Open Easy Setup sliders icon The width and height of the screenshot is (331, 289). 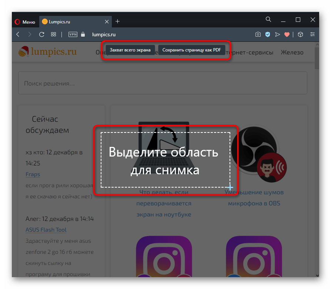pyautogui.click(x=313, y=34)
